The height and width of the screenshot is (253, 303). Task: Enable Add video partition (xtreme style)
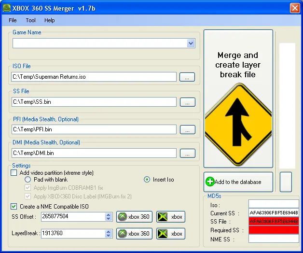[14, 172]
